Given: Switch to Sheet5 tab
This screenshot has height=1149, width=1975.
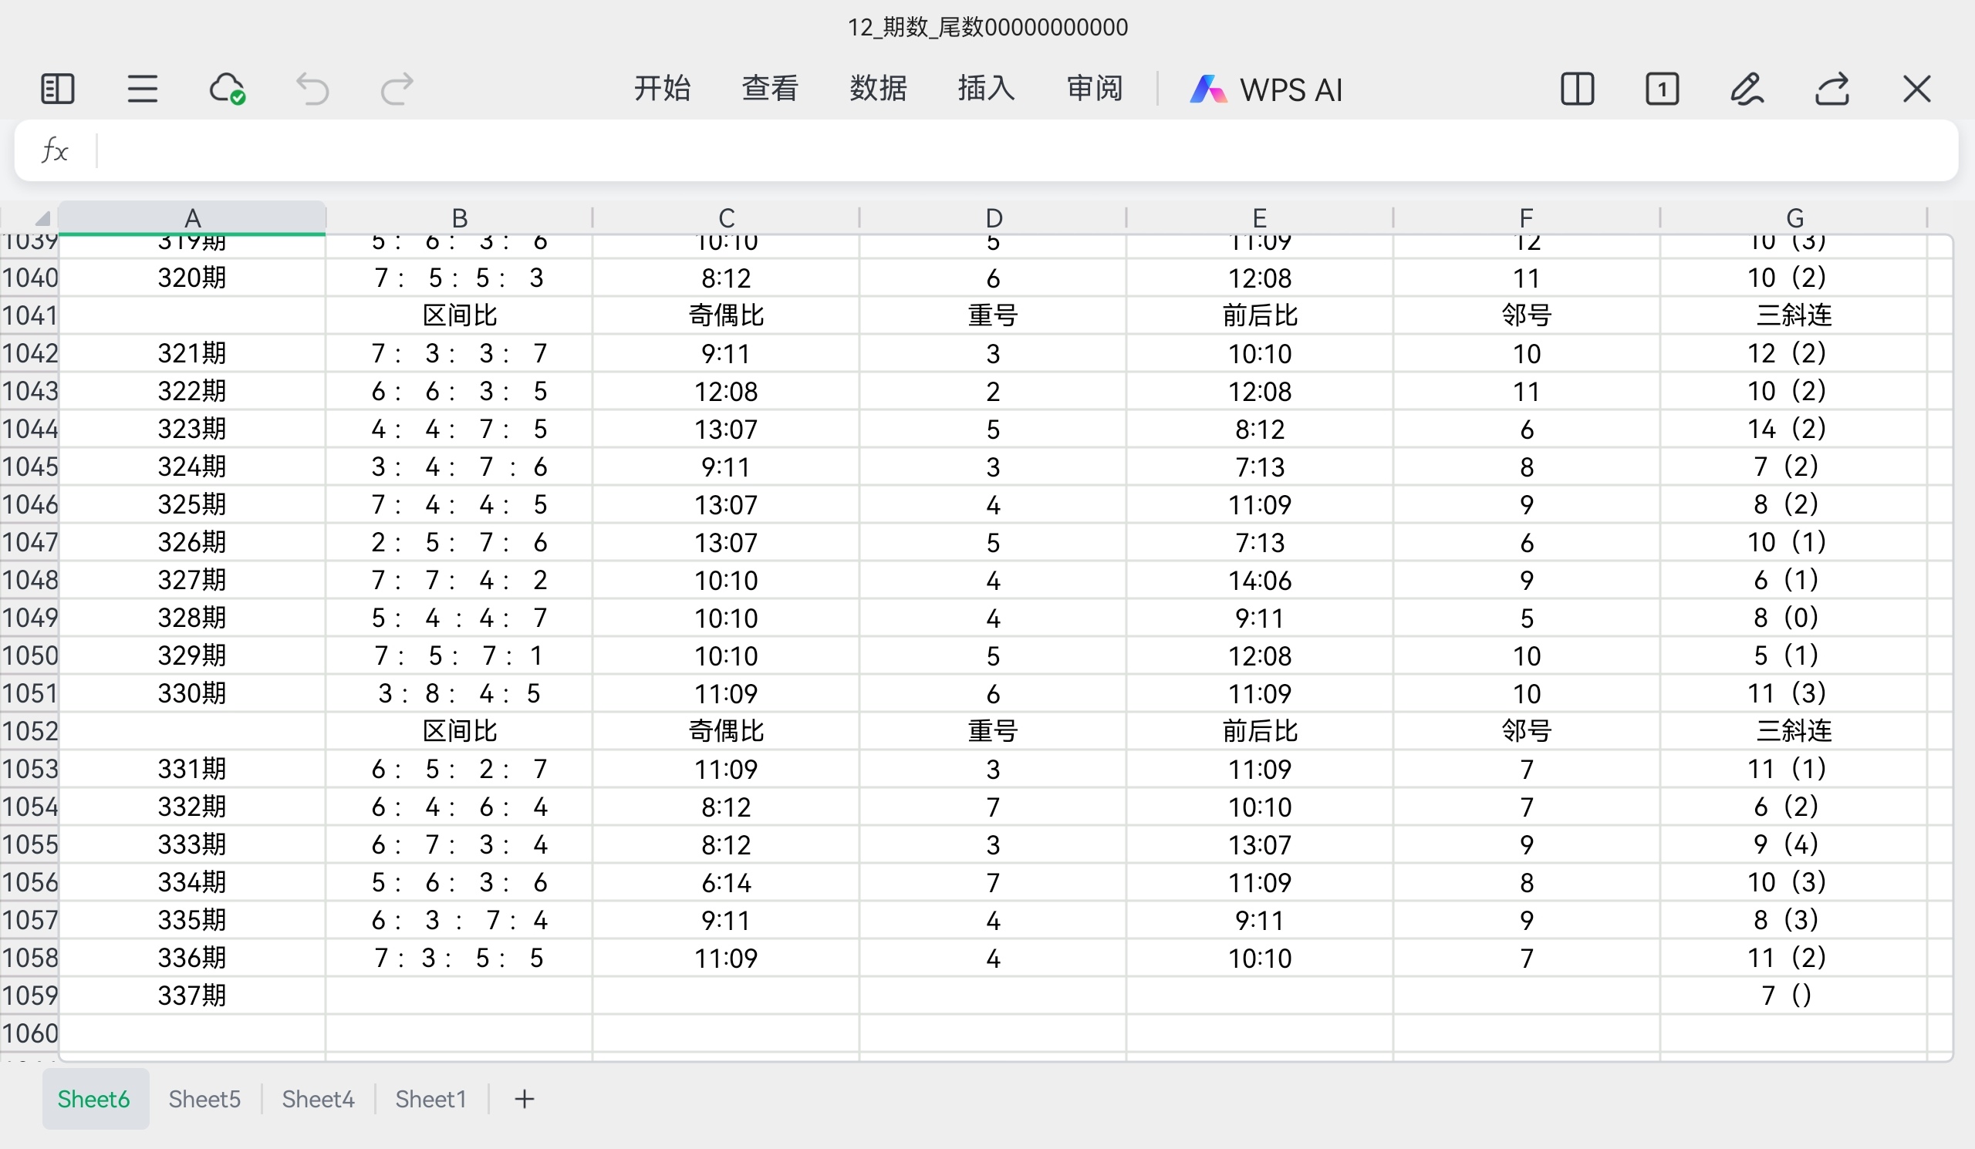Looking at the screenshot, I should coord(204,1099).
